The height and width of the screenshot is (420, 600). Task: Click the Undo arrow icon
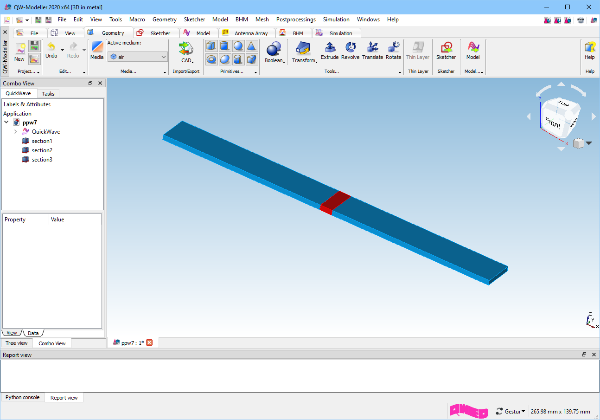click(51, 47)
